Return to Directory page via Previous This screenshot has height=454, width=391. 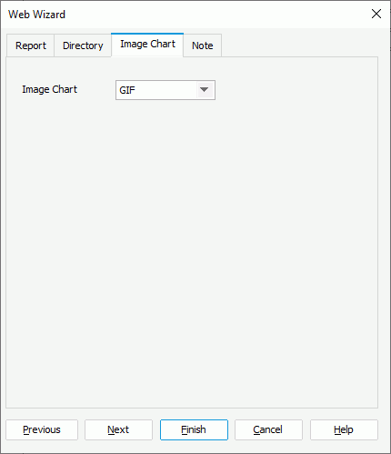click(42, 429)
